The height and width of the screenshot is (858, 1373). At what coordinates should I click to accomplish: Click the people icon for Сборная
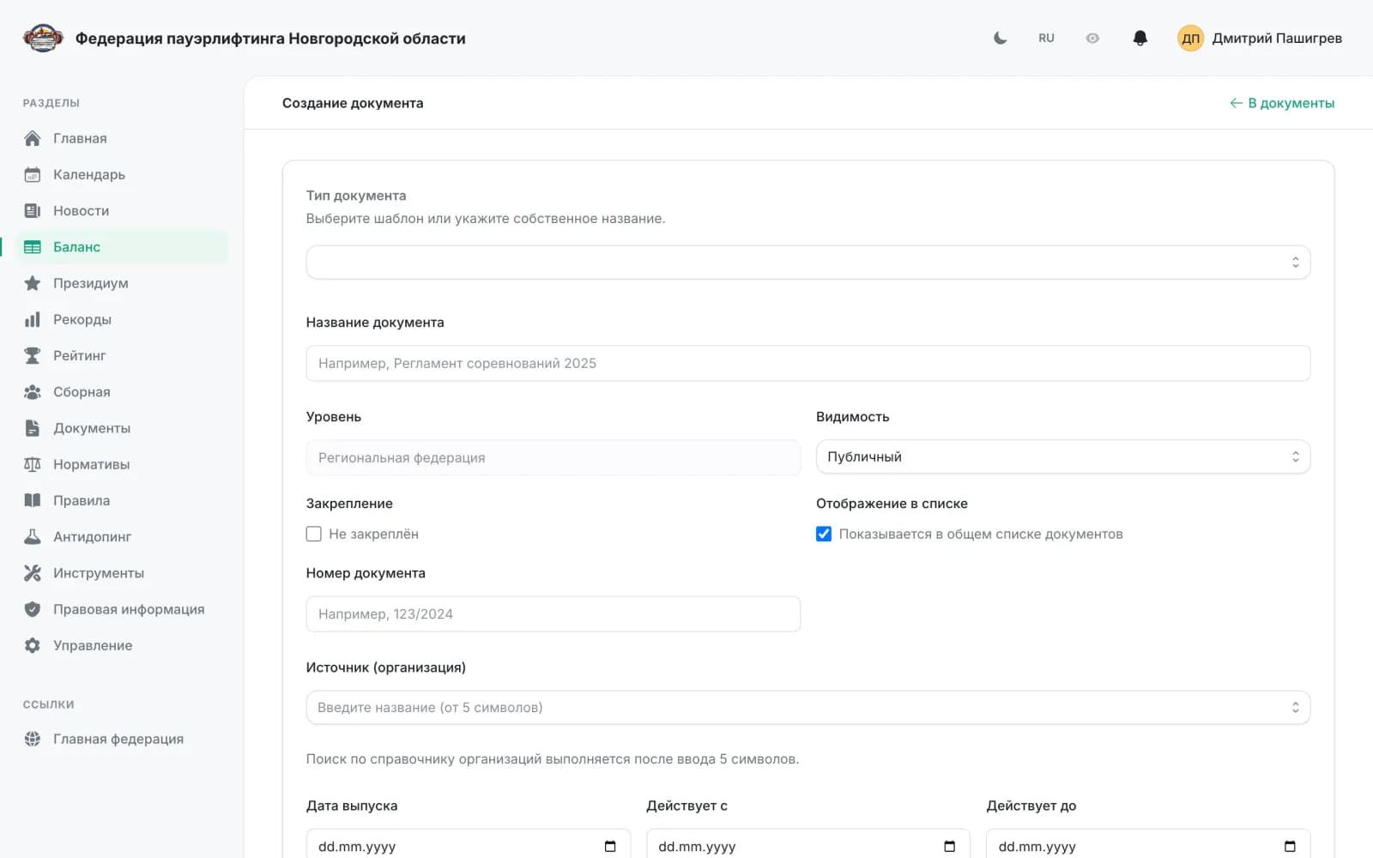click(x=33, y=392)
